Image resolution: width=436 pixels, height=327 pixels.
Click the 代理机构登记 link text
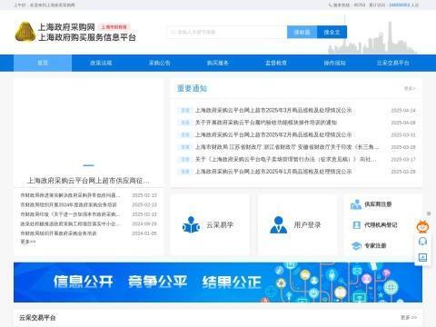pos(381,225)
